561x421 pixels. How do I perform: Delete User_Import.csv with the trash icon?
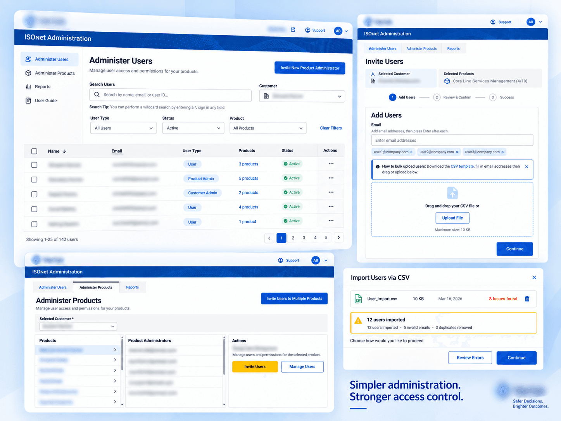click(x=527, y=299)
